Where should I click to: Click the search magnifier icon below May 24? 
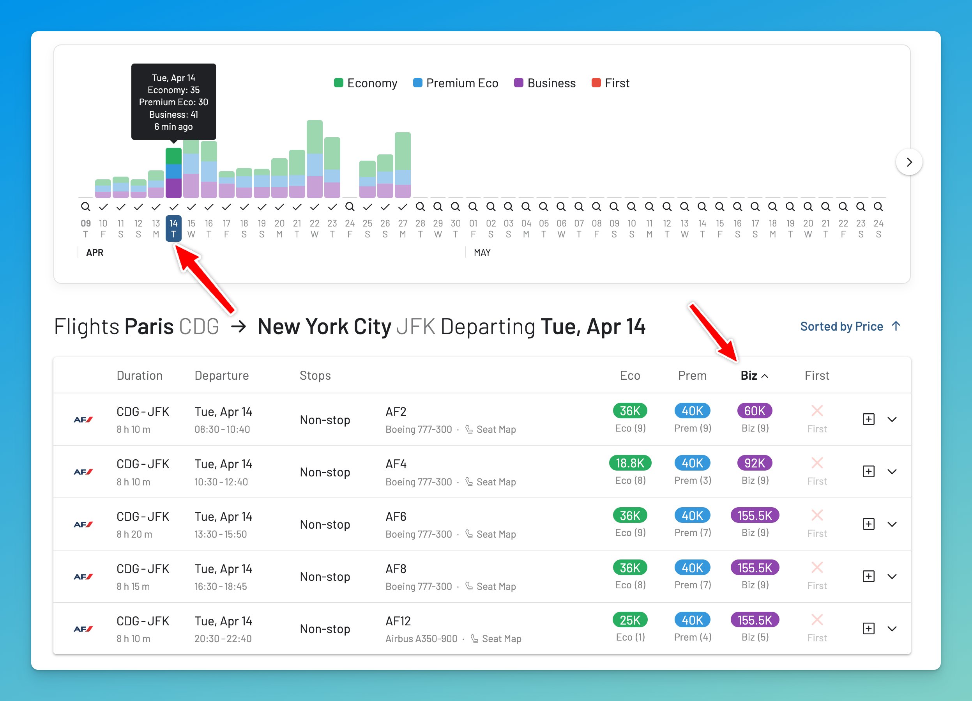878,206
